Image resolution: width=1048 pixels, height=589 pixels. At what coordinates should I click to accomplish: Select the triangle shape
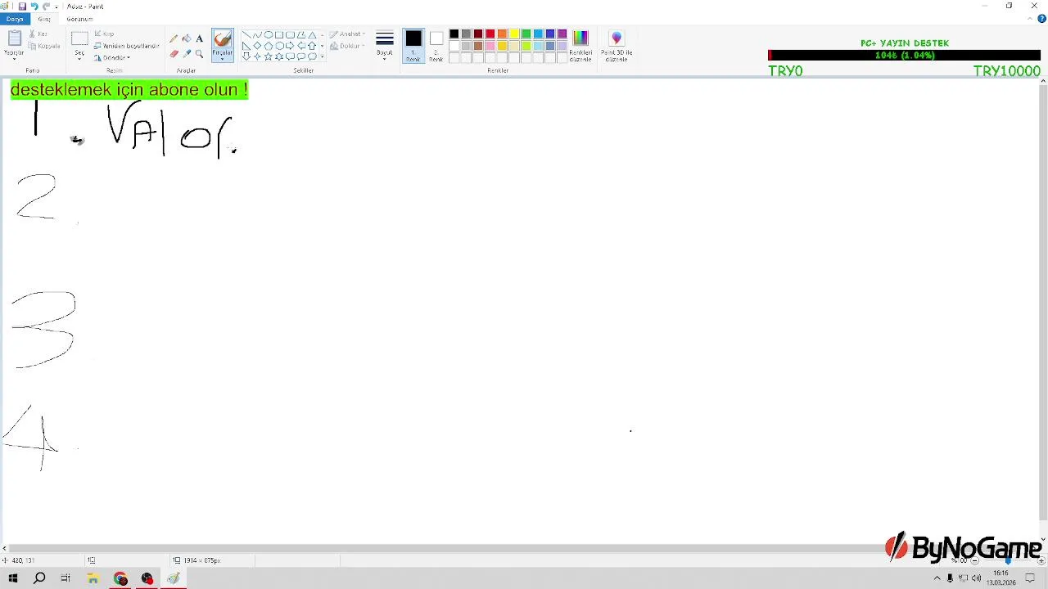312,35
